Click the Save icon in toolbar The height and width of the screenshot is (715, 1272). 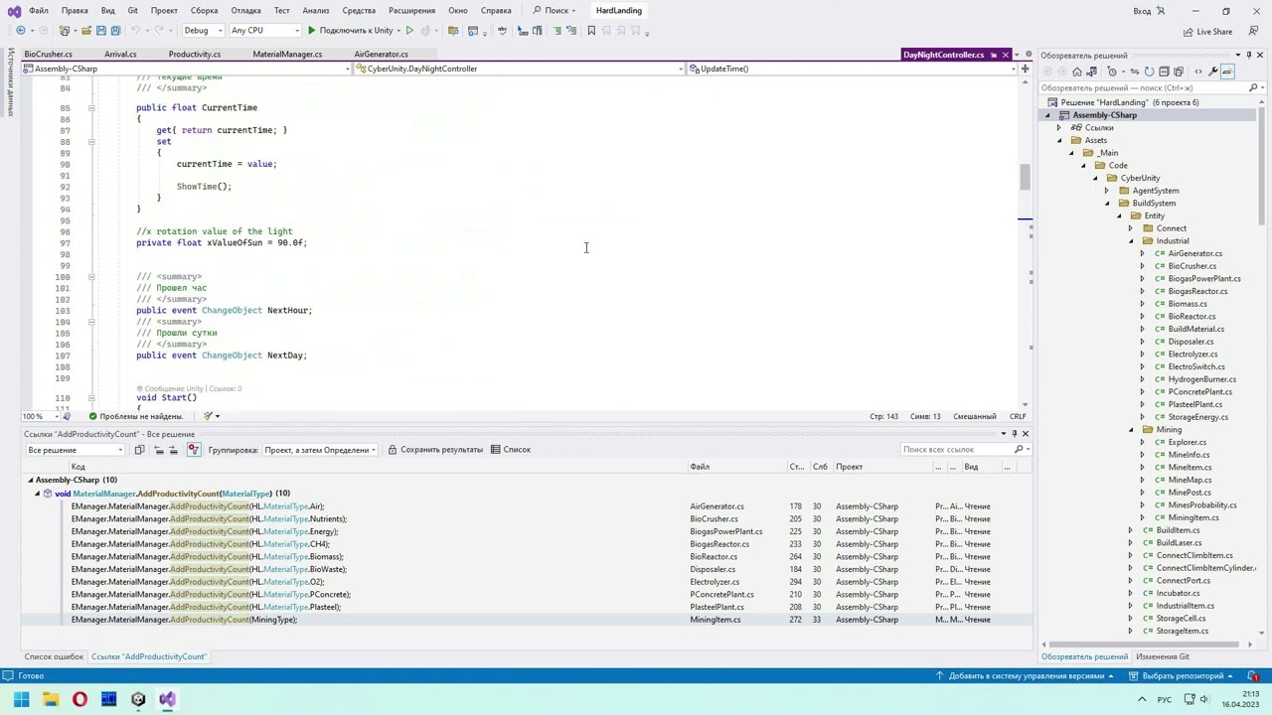[x=101, y=31]
